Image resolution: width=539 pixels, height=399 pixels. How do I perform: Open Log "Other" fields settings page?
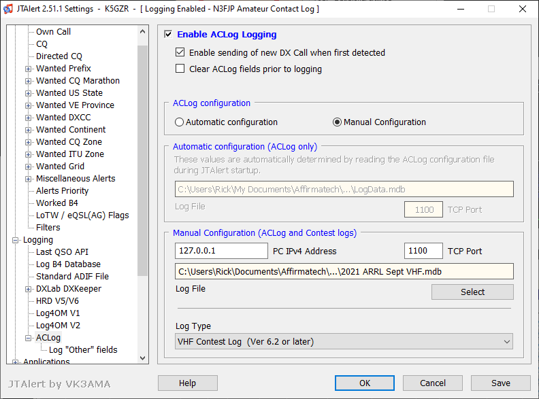[83, 350]
